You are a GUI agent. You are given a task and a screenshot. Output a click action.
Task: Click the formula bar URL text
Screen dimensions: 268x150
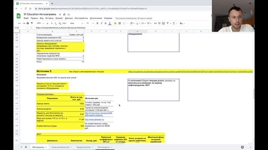(x=61, y=28)
